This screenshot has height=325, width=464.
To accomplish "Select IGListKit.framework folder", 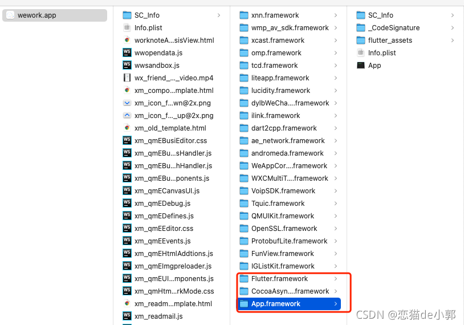I will (x=288, y=266).
